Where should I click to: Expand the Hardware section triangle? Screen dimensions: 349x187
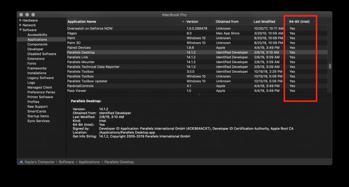(20, 20)
